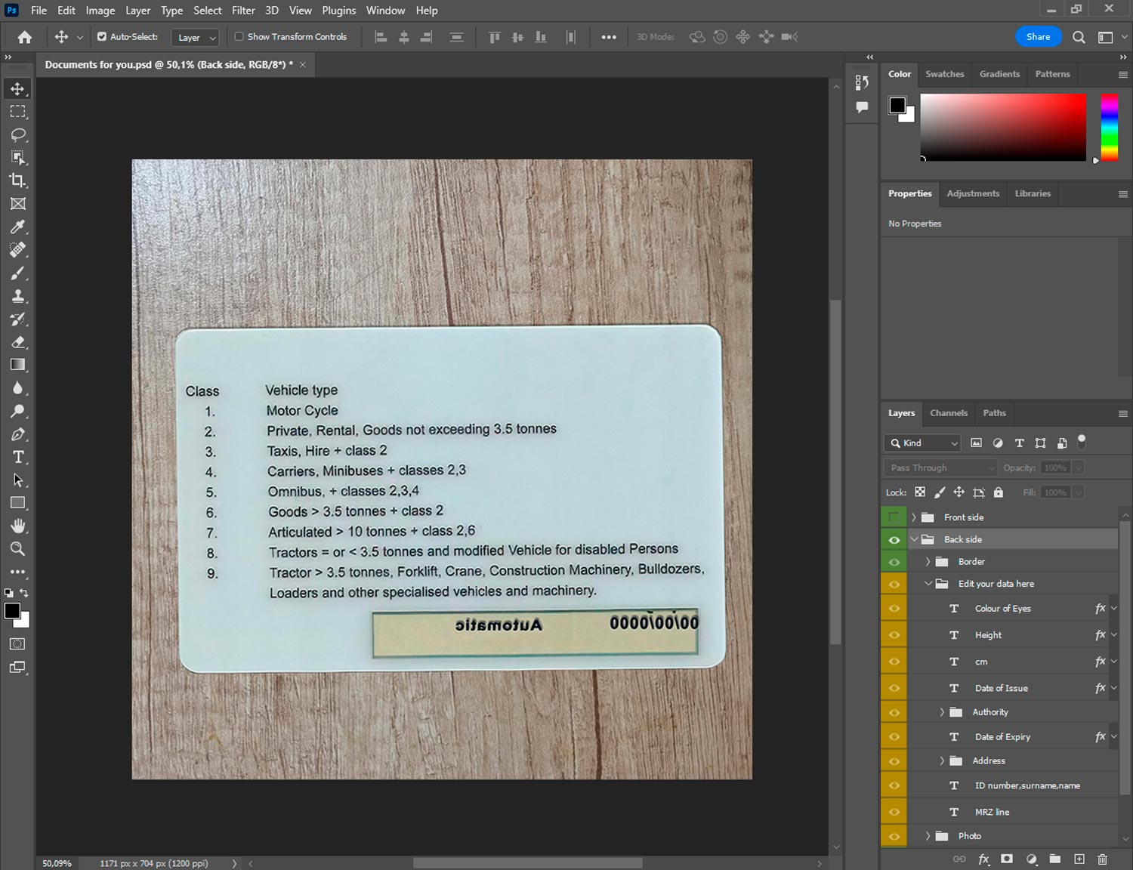Screen dimensions: 1133x870
Task: Switch to the Channels tab
Action: pyautogui.click(x=948, y=413)
